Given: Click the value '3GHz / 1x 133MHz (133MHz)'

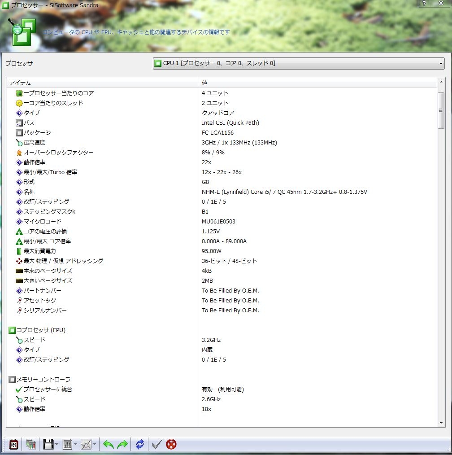Looking at the screenshot, I should (239, 143).
